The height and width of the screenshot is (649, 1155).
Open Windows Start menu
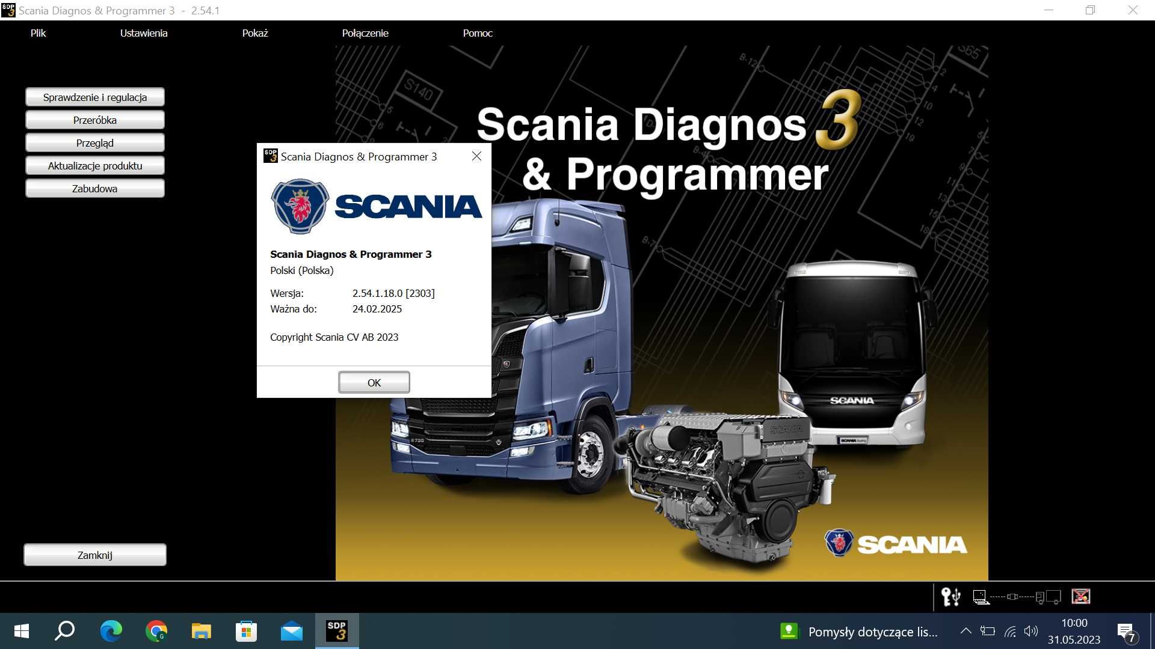click(x=21, y=631)
